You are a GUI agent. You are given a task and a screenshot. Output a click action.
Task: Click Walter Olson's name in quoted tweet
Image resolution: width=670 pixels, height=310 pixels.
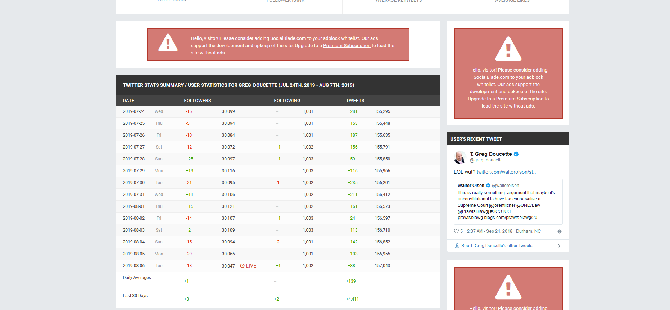[471, 186]
